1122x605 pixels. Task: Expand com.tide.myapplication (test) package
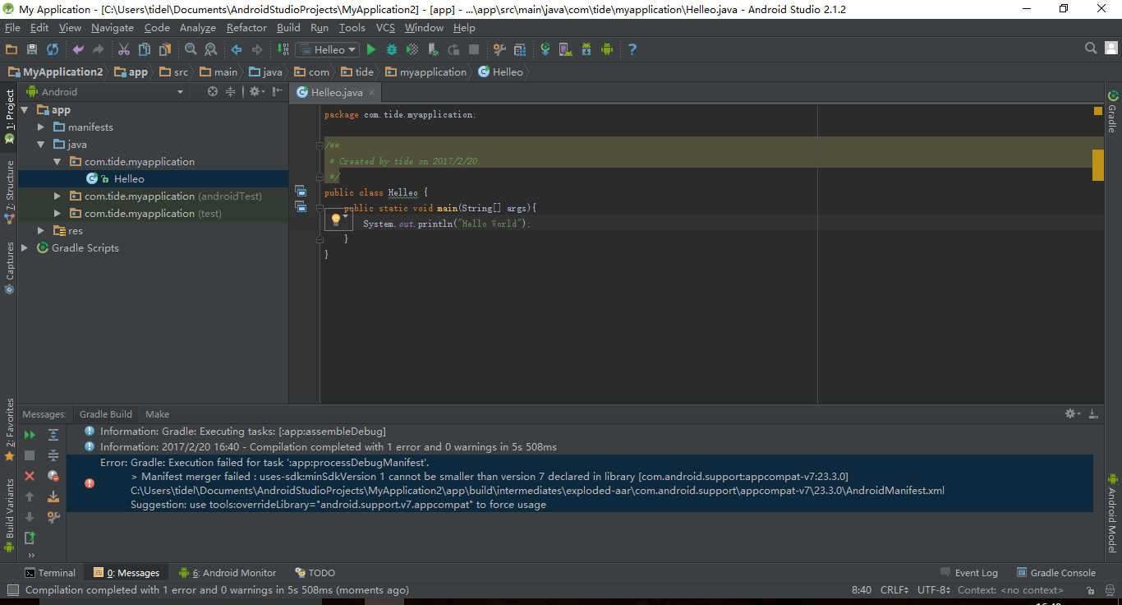[57, 213]
